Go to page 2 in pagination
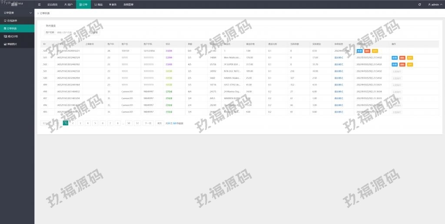Image resolution: width=445 pixels, height=224 pixels. pos(73,123)
